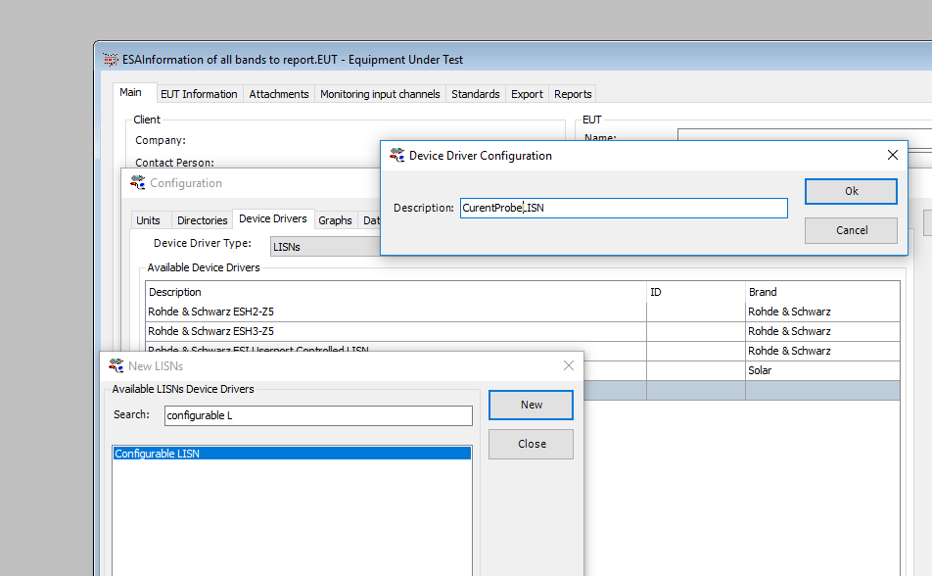Open the Device Driver Type dropdown
The image size is (932, 576).
click(x=323, y=246)
